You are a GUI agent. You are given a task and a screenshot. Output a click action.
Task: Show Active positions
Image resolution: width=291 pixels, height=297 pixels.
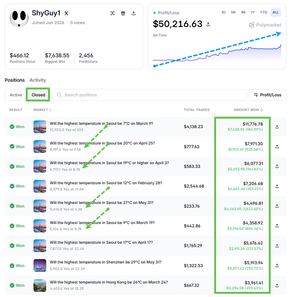pos(16,95)
